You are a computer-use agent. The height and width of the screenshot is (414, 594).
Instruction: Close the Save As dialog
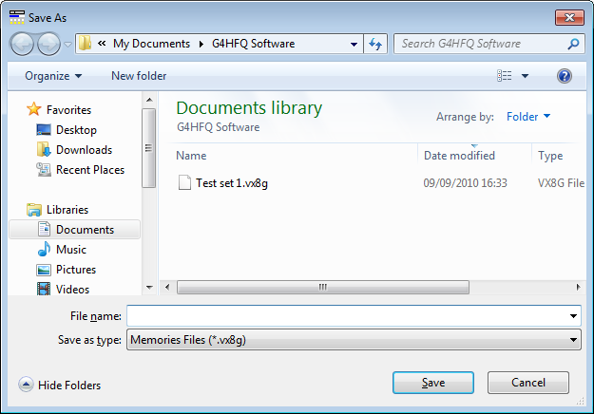click(569, 17)
